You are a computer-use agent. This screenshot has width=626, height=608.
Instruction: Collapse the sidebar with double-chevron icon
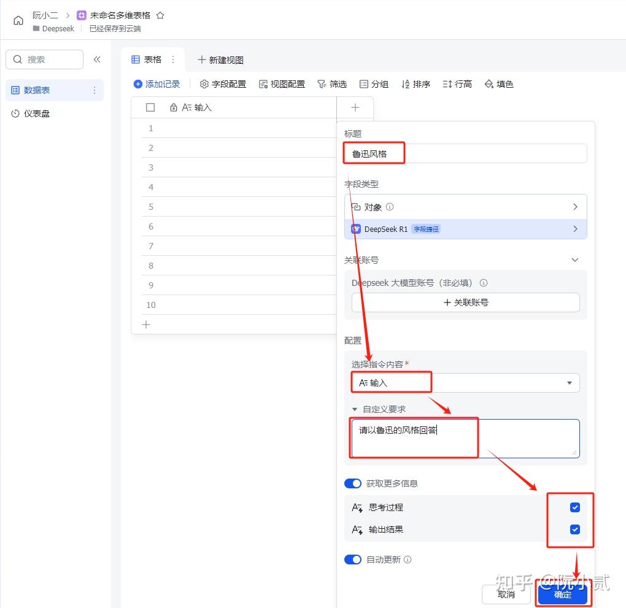point(97,60)
